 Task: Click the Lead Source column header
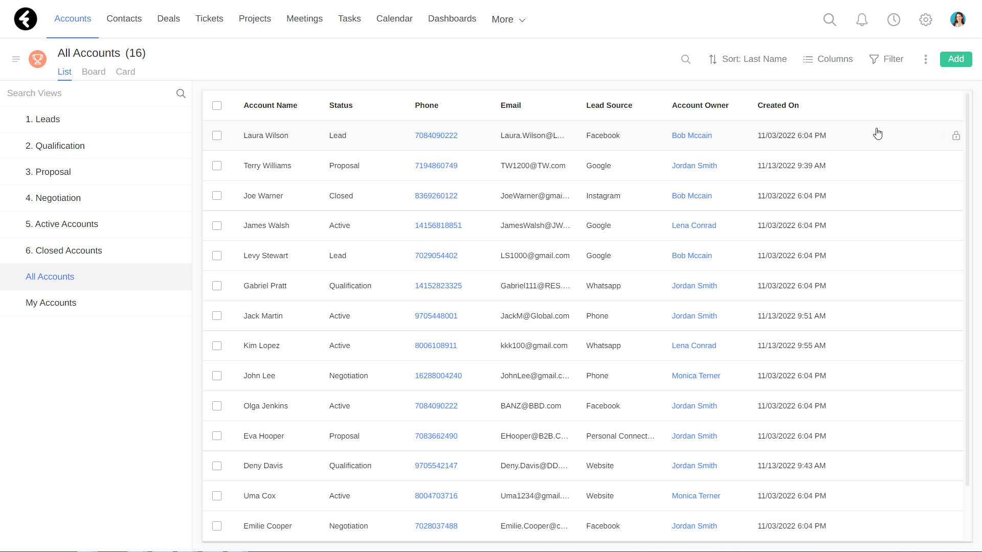point(609,105)
